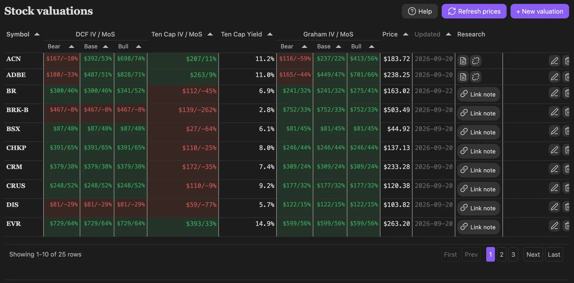Screen dimensions: 574x283
Task: Create a New valuation
Action: pyautogui.click(x=540, y=11)
